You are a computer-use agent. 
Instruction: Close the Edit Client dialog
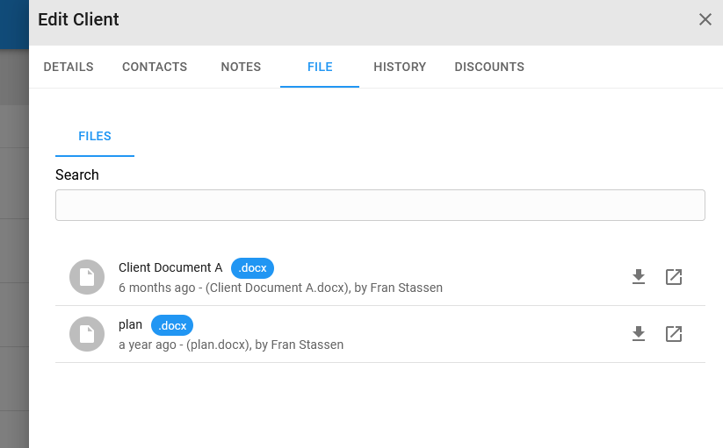pos(705,19)
